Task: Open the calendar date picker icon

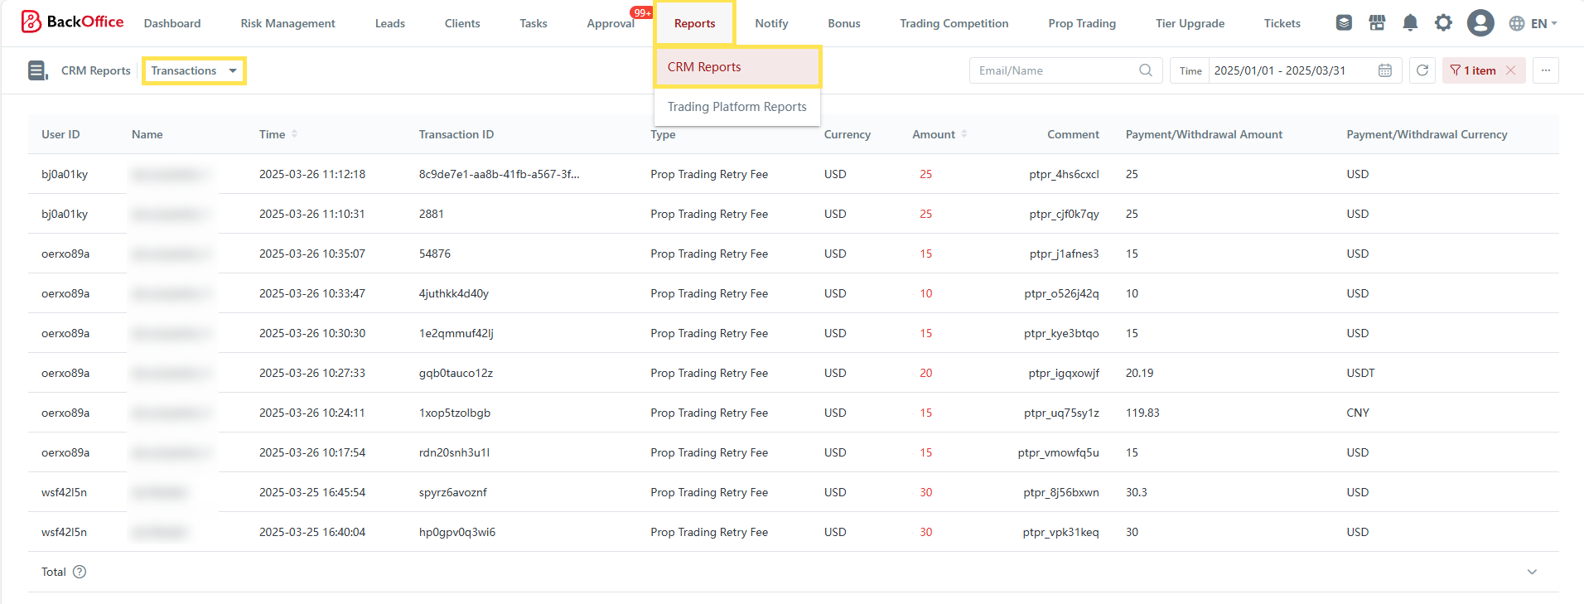Action: pos(1384,70)
